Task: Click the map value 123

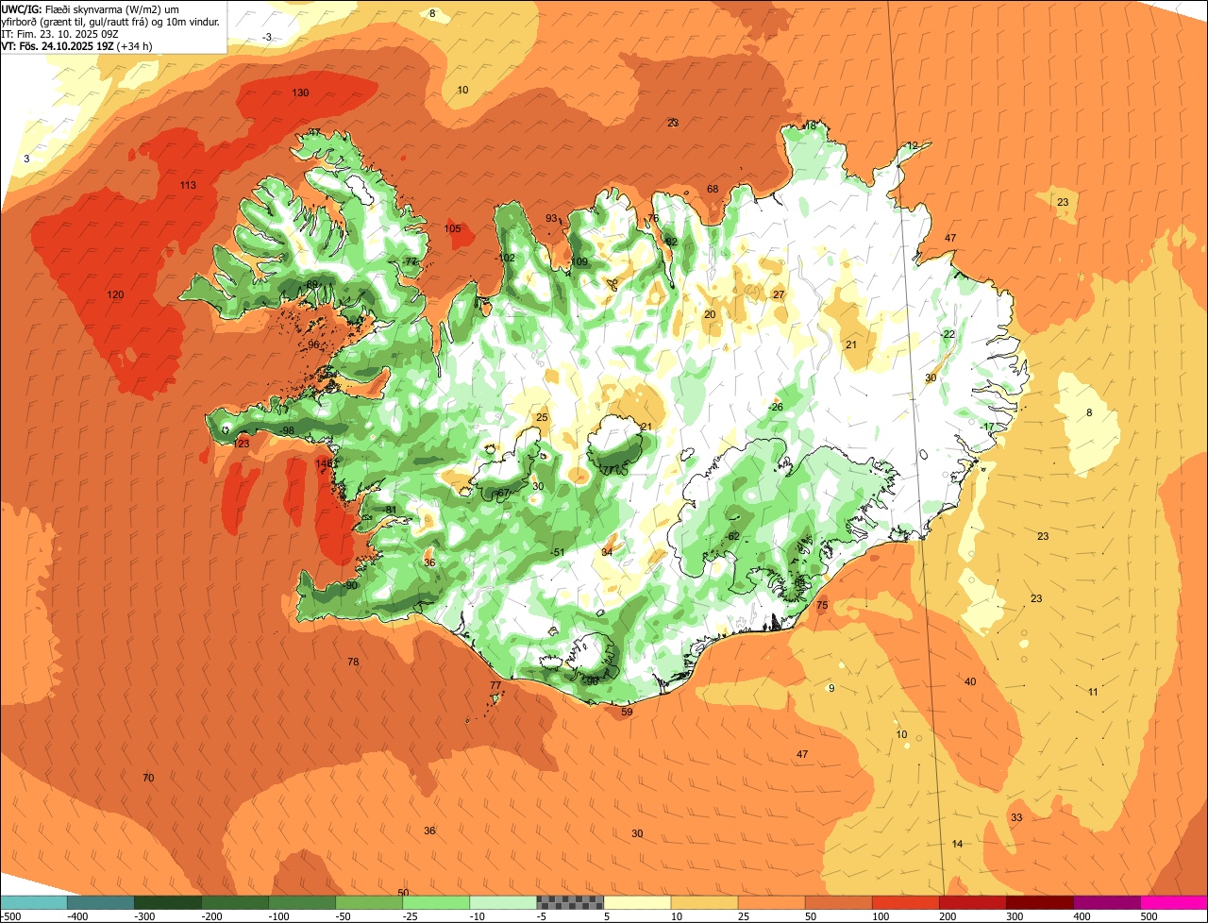Action: click(242, 444)
